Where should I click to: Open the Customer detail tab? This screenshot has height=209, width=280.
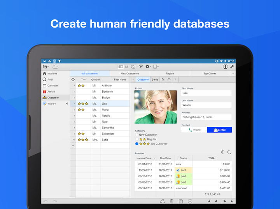pyautogui.click(x=143, y=79)
